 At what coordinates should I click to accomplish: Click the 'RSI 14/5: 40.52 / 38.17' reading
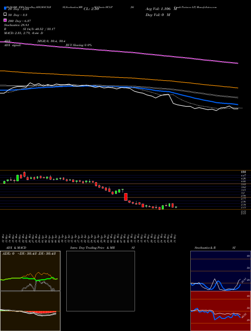pos(30,29)
